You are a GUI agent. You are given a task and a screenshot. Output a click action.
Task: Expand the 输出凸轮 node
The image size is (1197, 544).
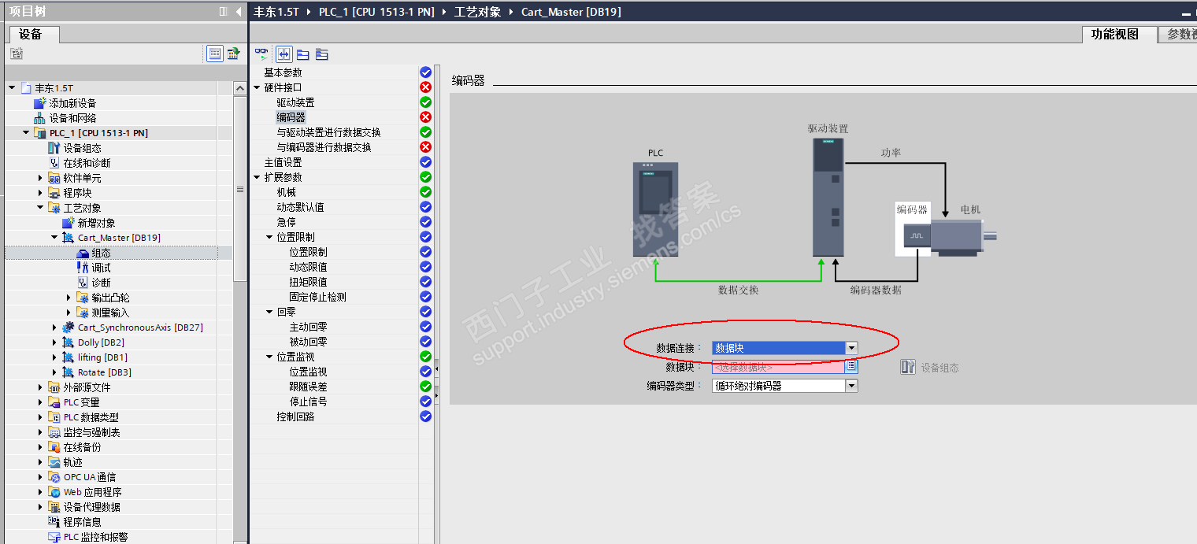pos(69,298)
